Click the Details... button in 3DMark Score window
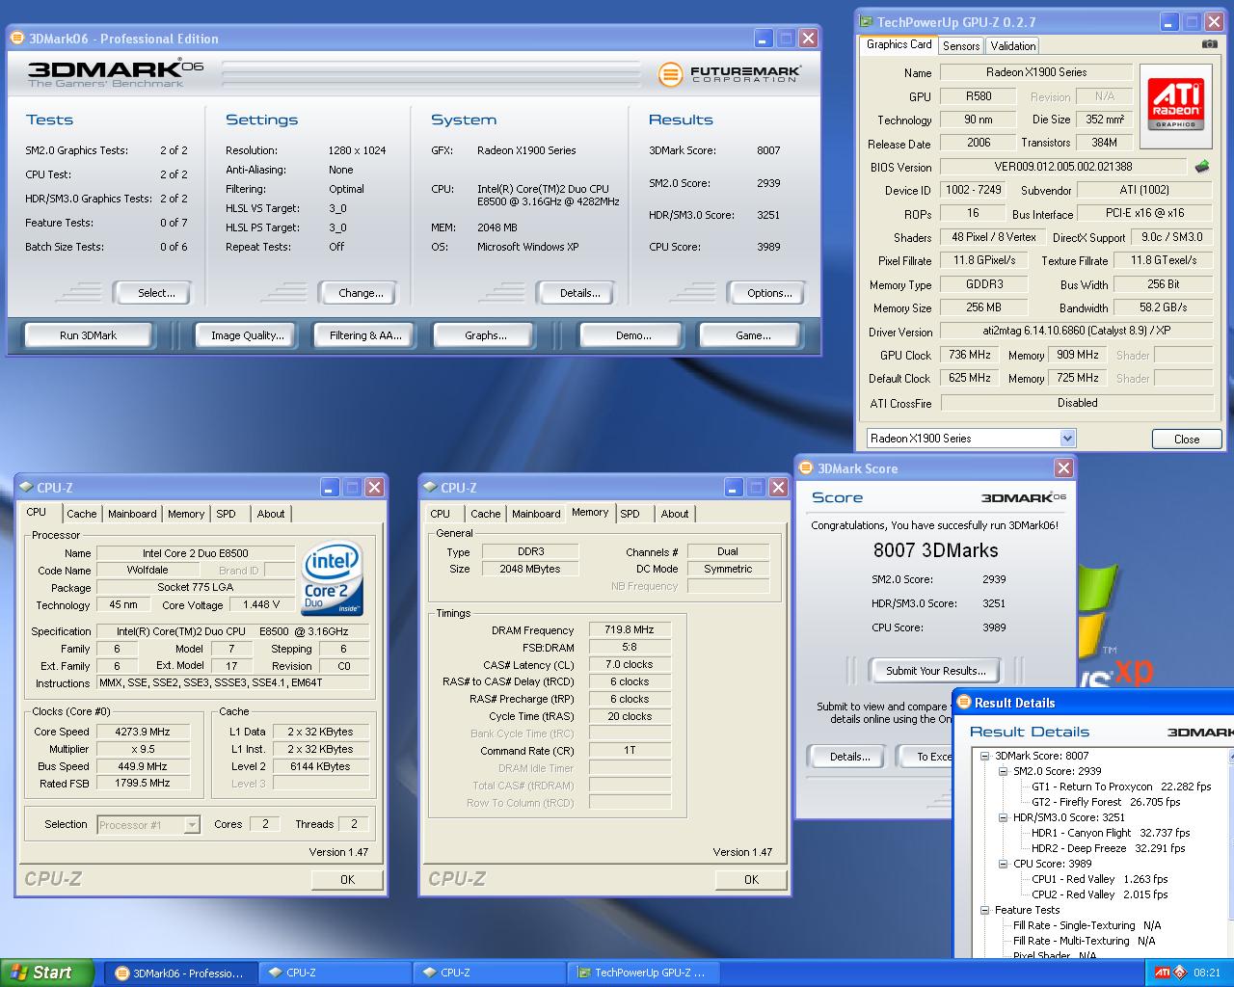 [849, 757]
